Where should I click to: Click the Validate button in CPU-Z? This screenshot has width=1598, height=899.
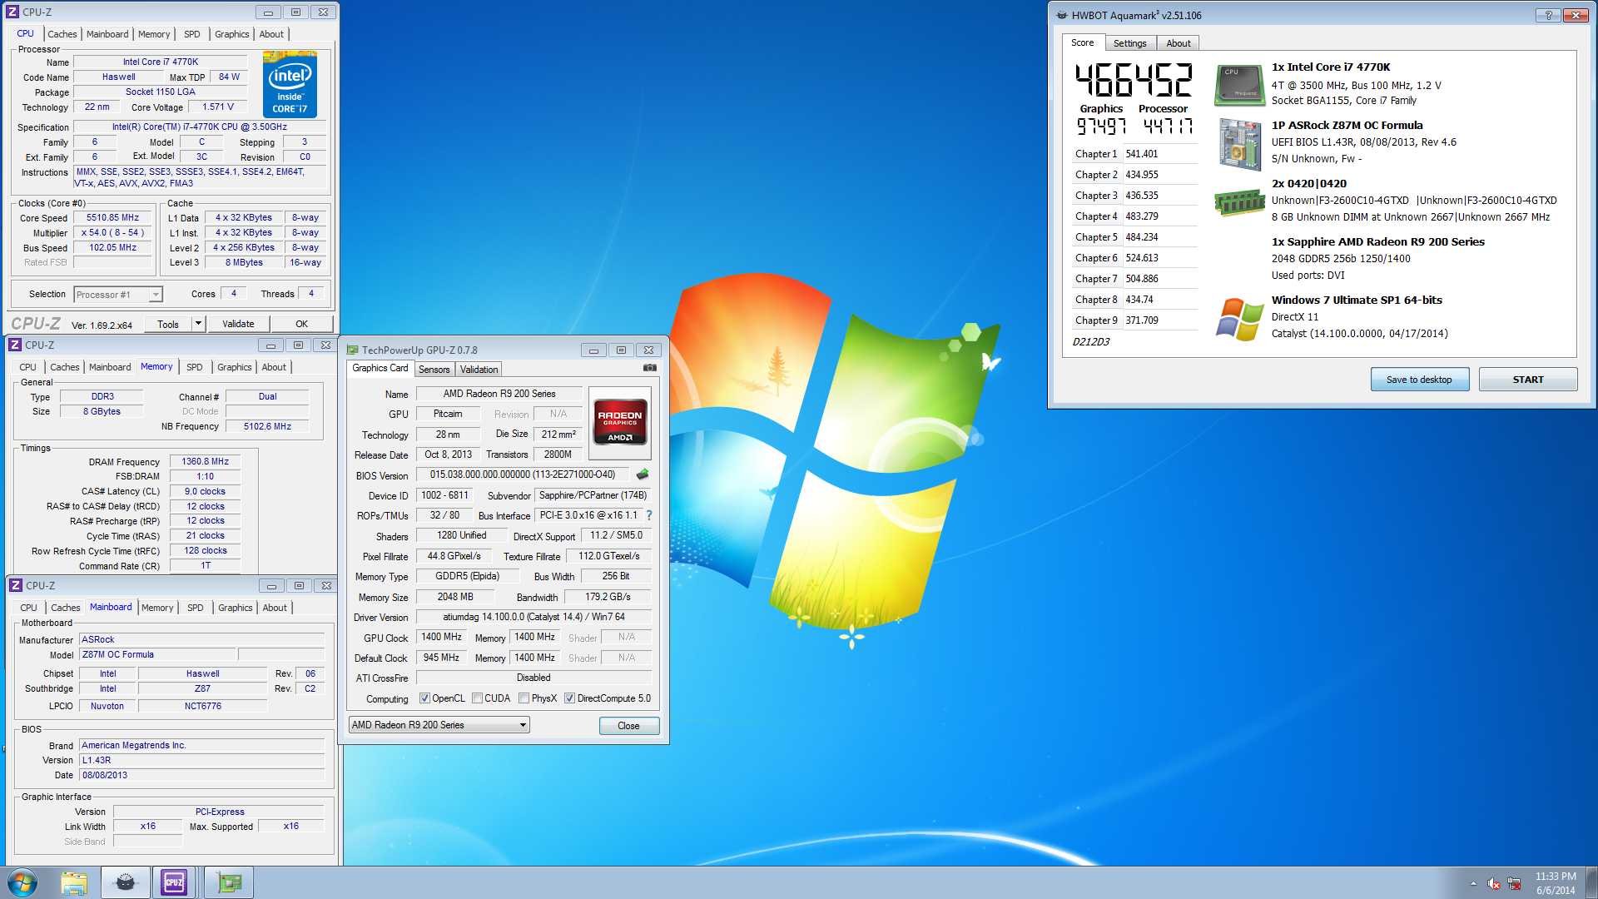pos(238,324)
